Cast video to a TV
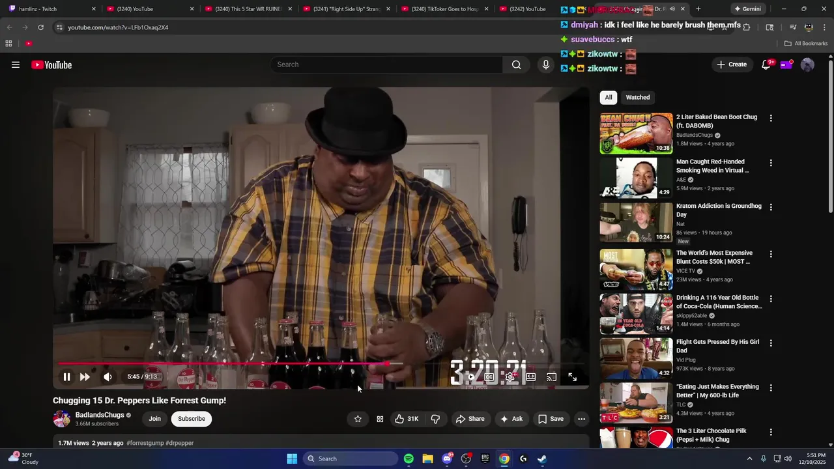 551,377
